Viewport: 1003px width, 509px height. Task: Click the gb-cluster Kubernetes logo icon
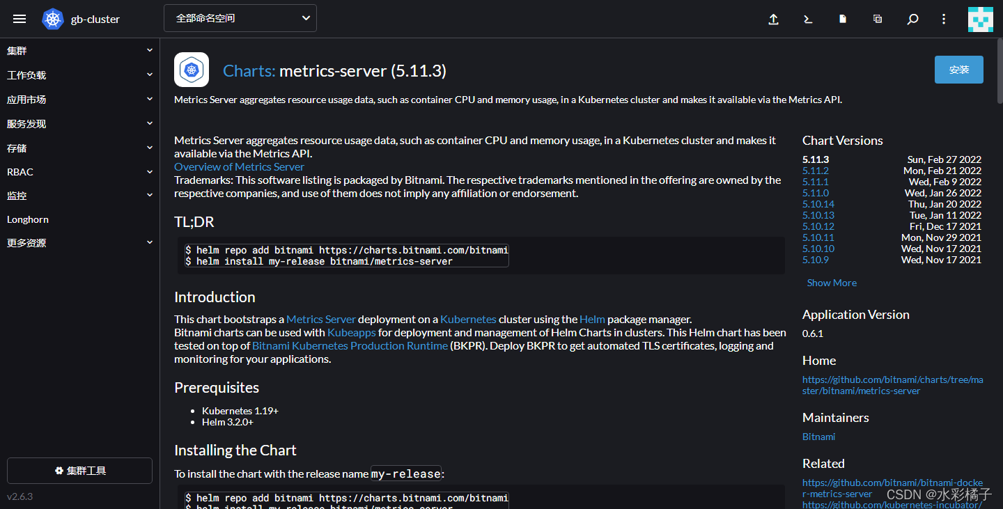(x=53, y=19)
